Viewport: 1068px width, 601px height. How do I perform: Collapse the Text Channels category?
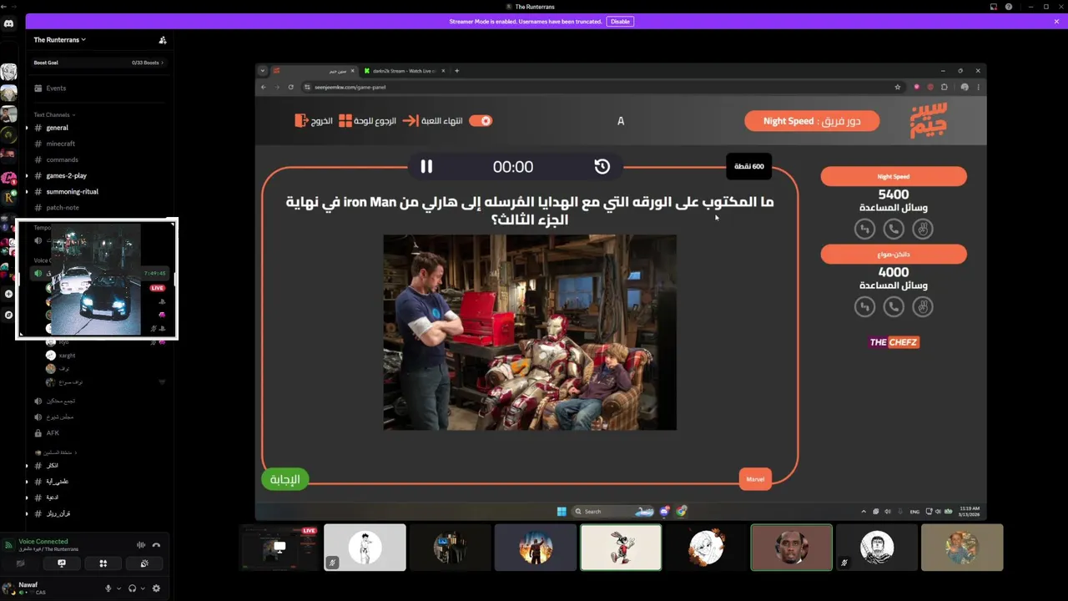click(x=54, y=114)
